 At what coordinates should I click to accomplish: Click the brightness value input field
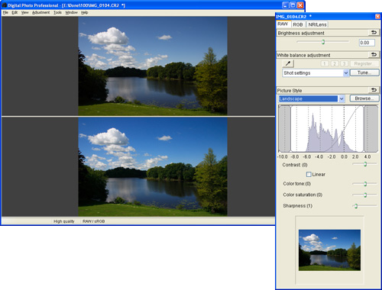point(367,43)
